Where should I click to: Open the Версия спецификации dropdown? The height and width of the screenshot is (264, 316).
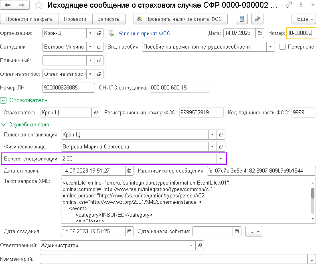click(x=221, y=159)
